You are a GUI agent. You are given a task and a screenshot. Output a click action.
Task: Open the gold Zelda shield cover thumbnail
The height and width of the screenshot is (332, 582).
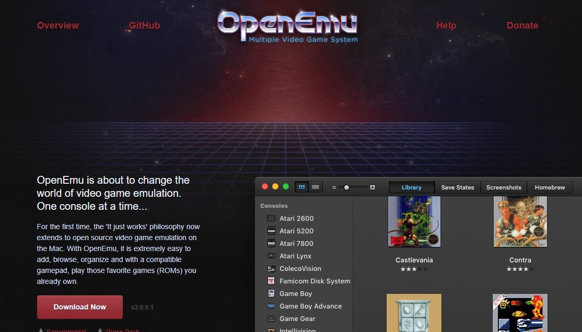pyautogui.click(x=414, y=313)
